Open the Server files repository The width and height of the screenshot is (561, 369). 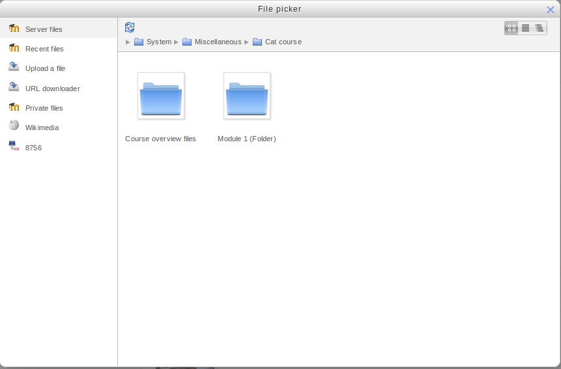coord(59,29)
